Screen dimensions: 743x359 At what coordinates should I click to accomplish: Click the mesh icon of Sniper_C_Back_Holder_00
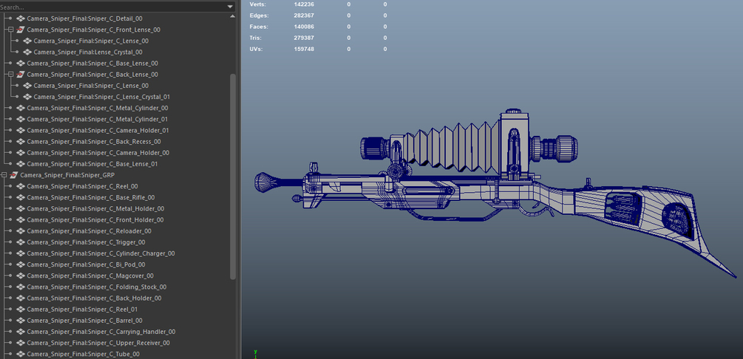click(x=21, y=298)
